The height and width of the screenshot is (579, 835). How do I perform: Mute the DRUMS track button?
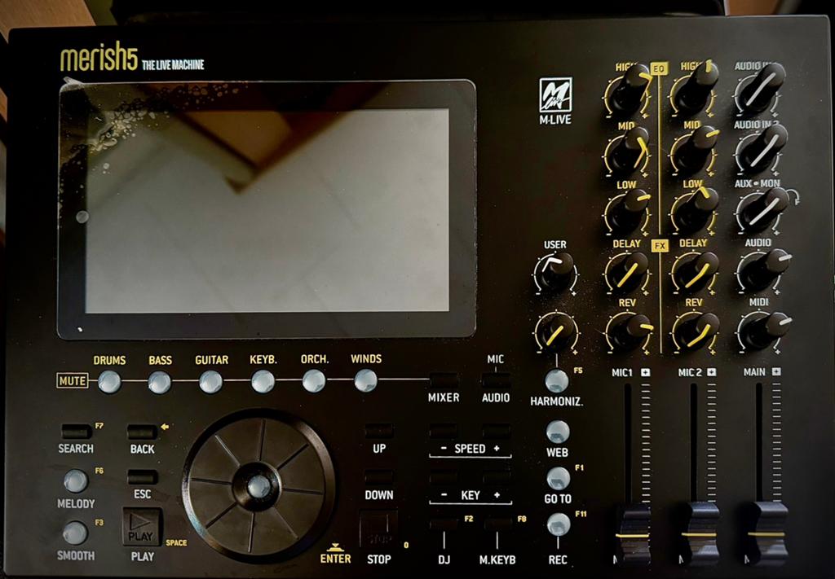110,381
